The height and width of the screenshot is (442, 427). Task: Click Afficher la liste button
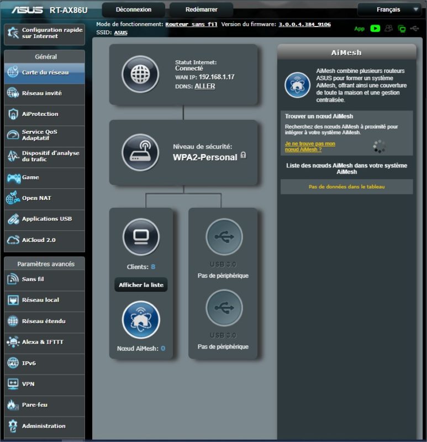point(141,285)
